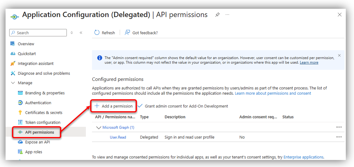Image resolution: width=354 pixels, height=167 pixels.
Task: Click the Integration assistant rocket icon
Action: pyautogui.click(x=13, y=64)
